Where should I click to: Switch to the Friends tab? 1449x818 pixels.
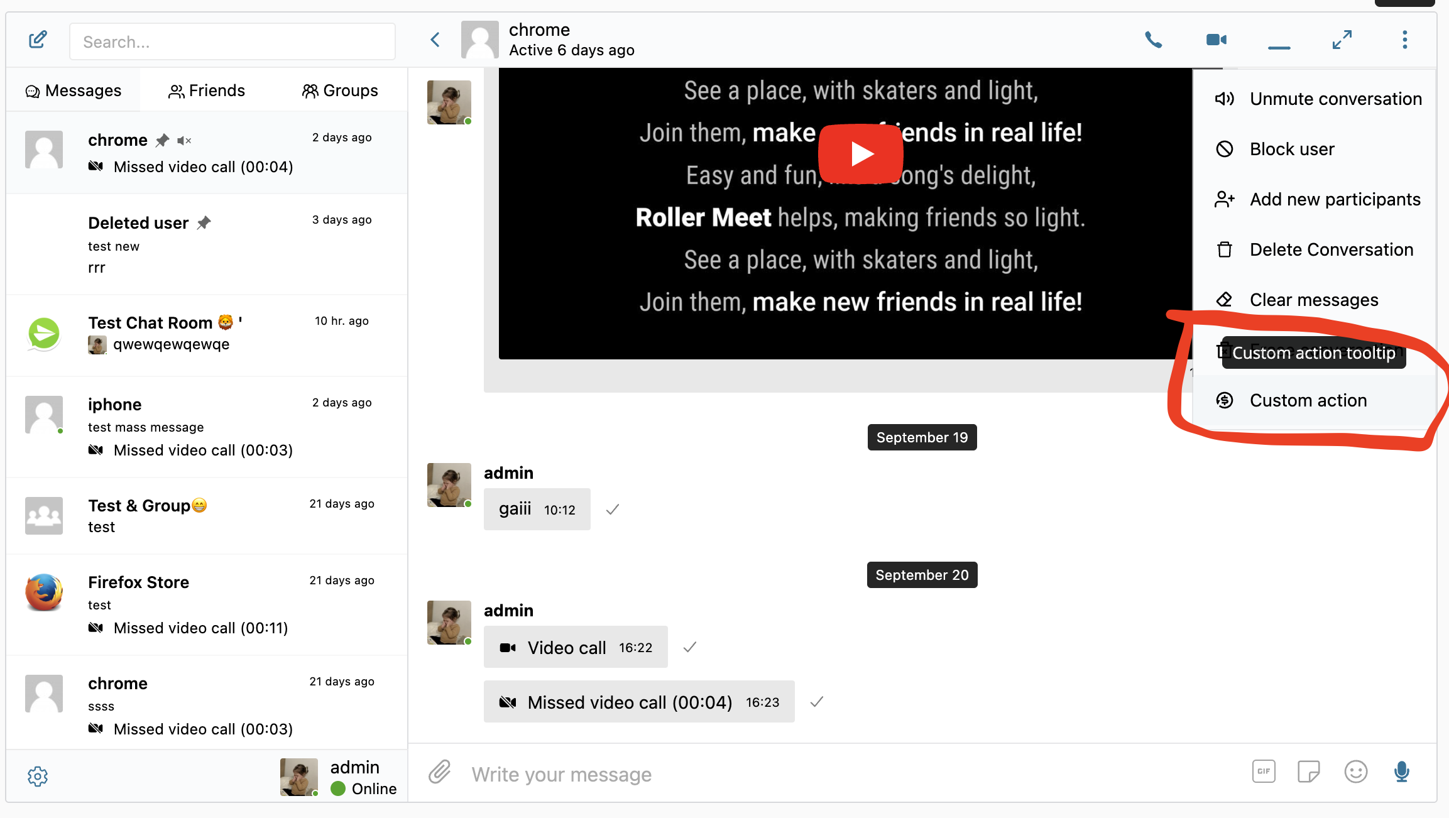point(207,90)
